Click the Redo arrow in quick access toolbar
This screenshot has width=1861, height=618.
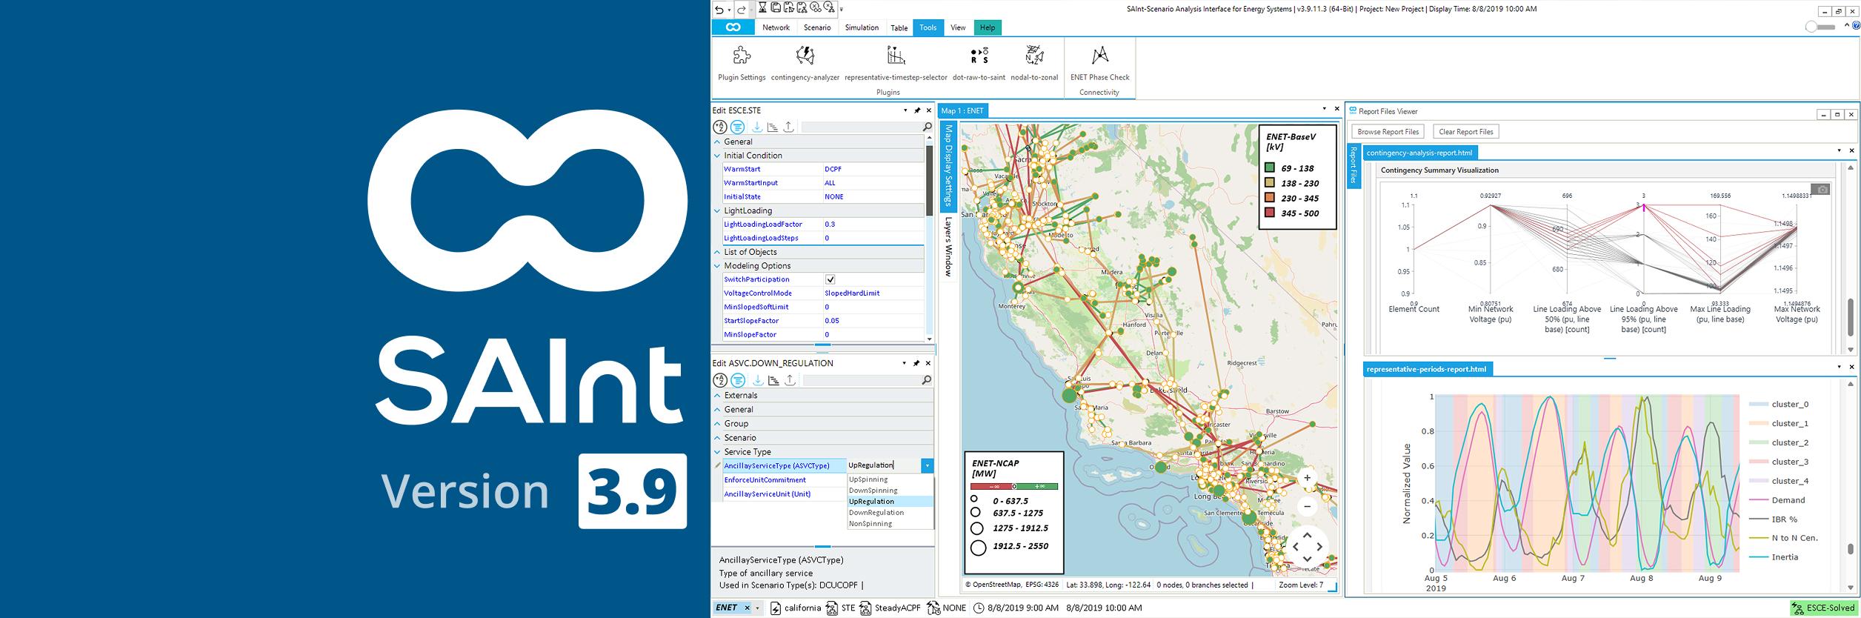click(742, 9)
